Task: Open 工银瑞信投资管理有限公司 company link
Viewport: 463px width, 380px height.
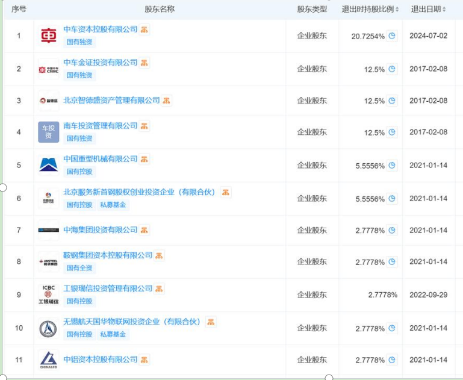Action: 108,288
